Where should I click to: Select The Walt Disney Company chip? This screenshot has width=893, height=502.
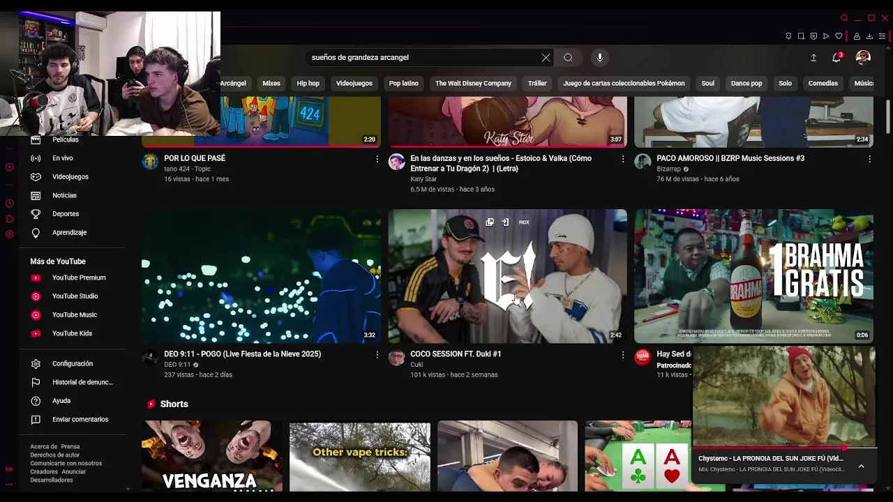click(x=473, y=84)
